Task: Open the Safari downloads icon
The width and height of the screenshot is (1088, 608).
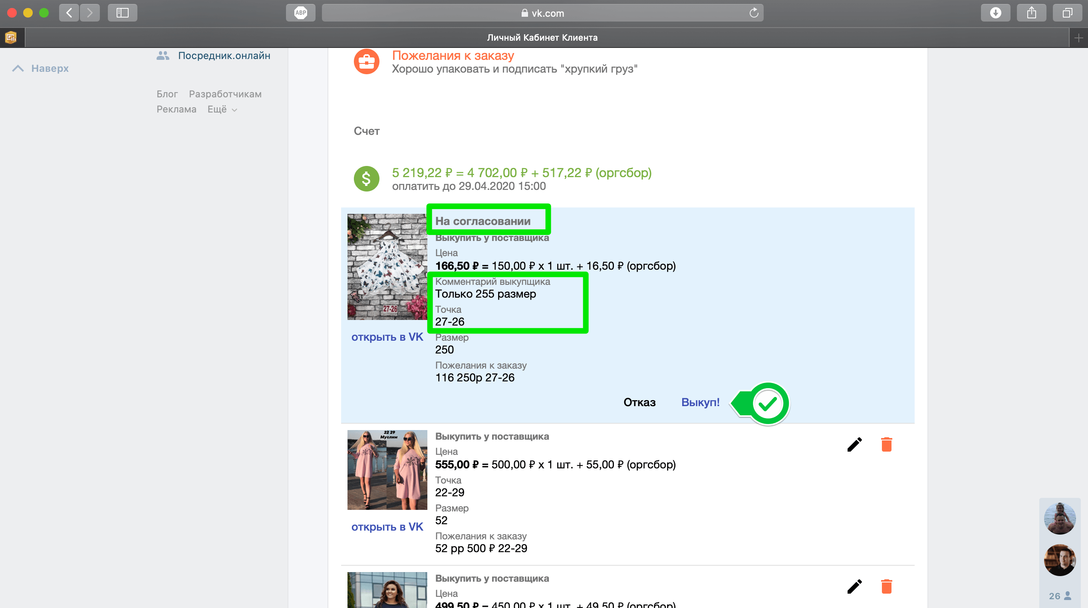Action: [995, 13]
